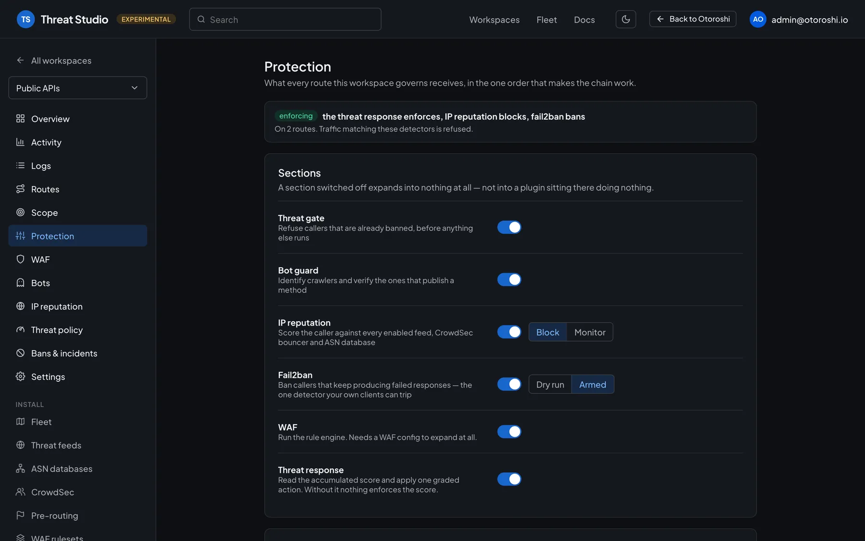Open the Protection sidebar item

pyautogui.click(x=78, y=236)
